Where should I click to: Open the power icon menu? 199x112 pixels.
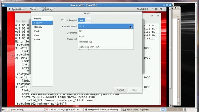tap(161, 9)
